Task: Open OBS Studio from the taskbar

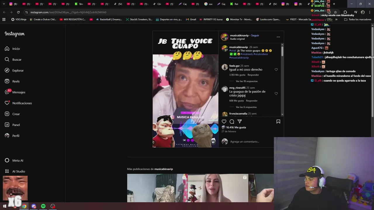Action: 53,206
